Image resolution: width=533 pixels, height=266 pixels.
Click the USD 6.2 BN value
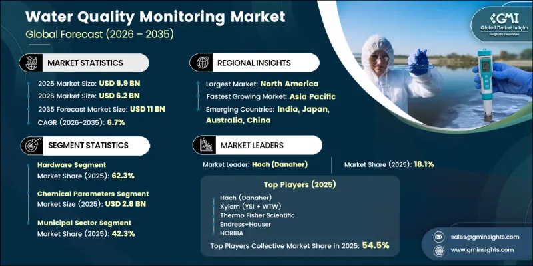point(119,96)
